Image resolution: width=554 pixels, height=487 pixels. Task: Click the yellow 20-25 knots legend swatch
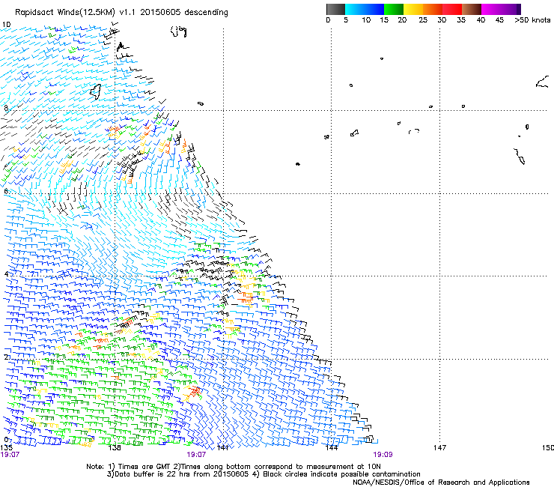click(x=413, y=9)
